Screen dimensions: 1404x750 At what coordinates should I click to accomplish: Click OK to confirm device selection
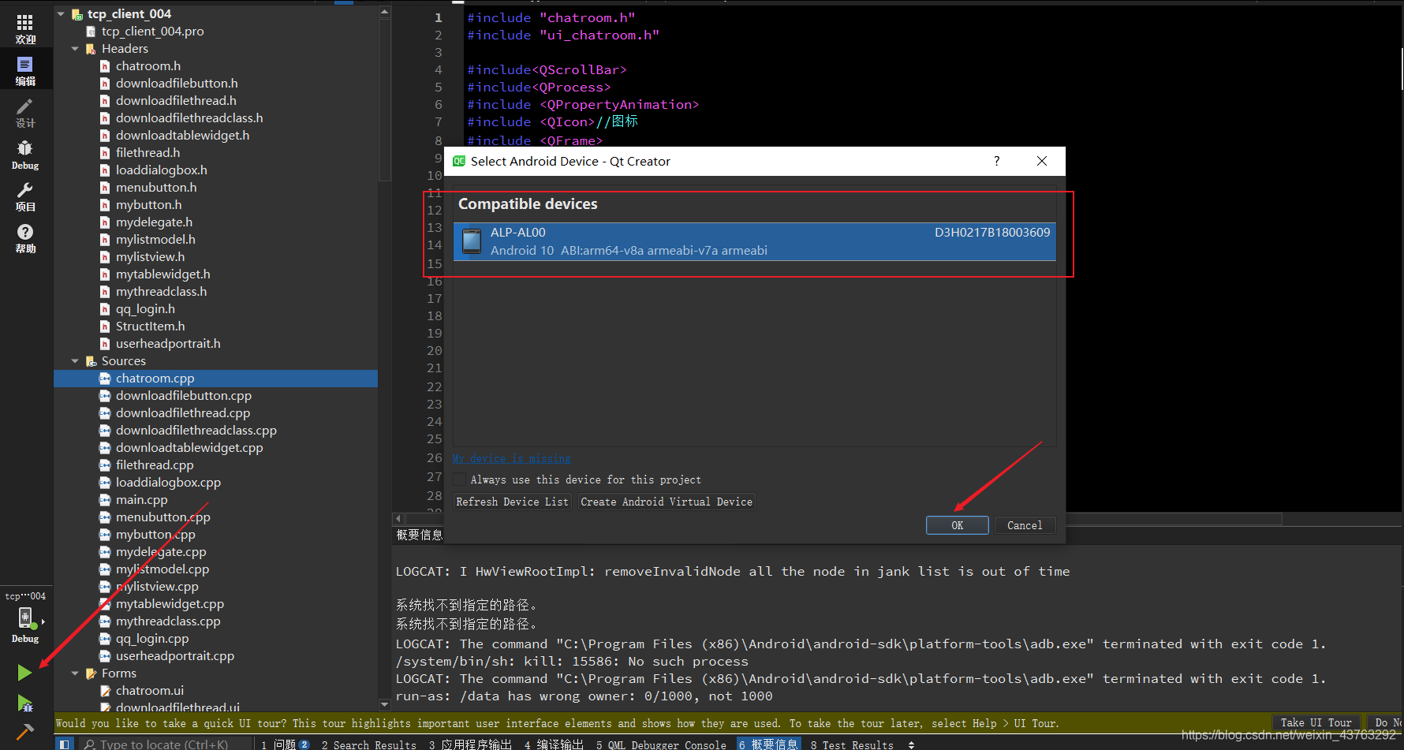(x=957, y=525)
